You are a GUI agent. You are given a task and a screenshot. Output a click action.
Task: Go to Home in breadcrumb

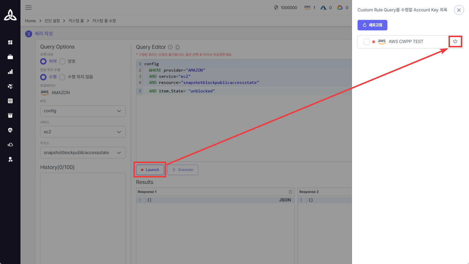(30, 21)
